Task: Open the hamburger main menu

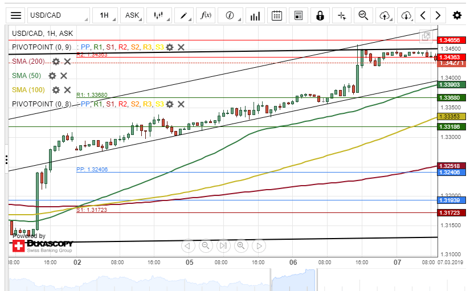Action: pyautogui.click(x=17, y=15)
